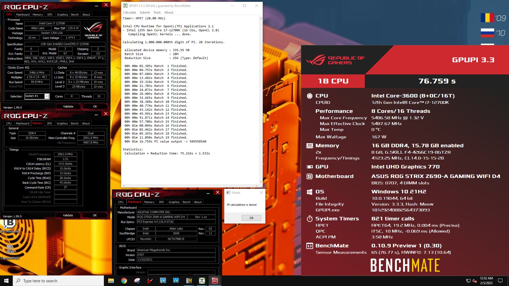Click the Core Speed value 5486.6 MHz
This screenshot has height=286, width=509.
(x=37, y=73)
